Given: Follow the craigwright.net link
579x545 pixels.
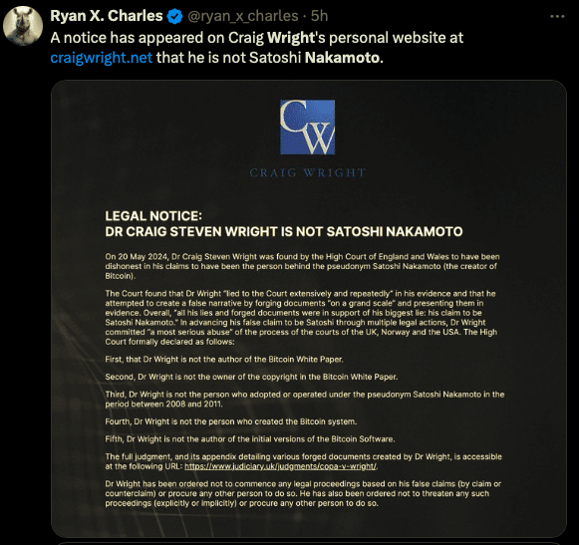Looking at the screenshot, I should pos(102,58).
